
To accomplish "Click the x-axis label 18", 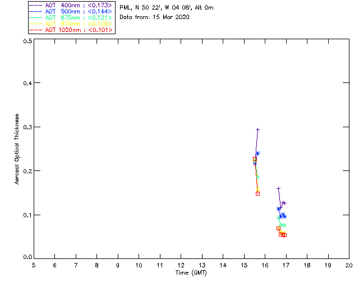I will click(307, 265).
